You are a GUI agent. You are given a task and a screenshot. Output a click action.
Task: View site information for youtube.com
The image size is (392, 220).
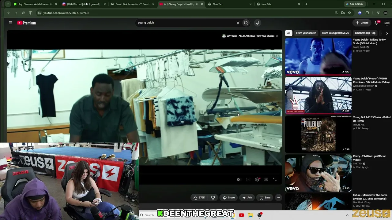point(39,13)
